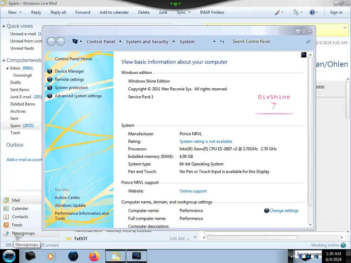Click the search magnifier in Control Panel
The height and width of the screenshot is (263, 351).
[308, 41]
